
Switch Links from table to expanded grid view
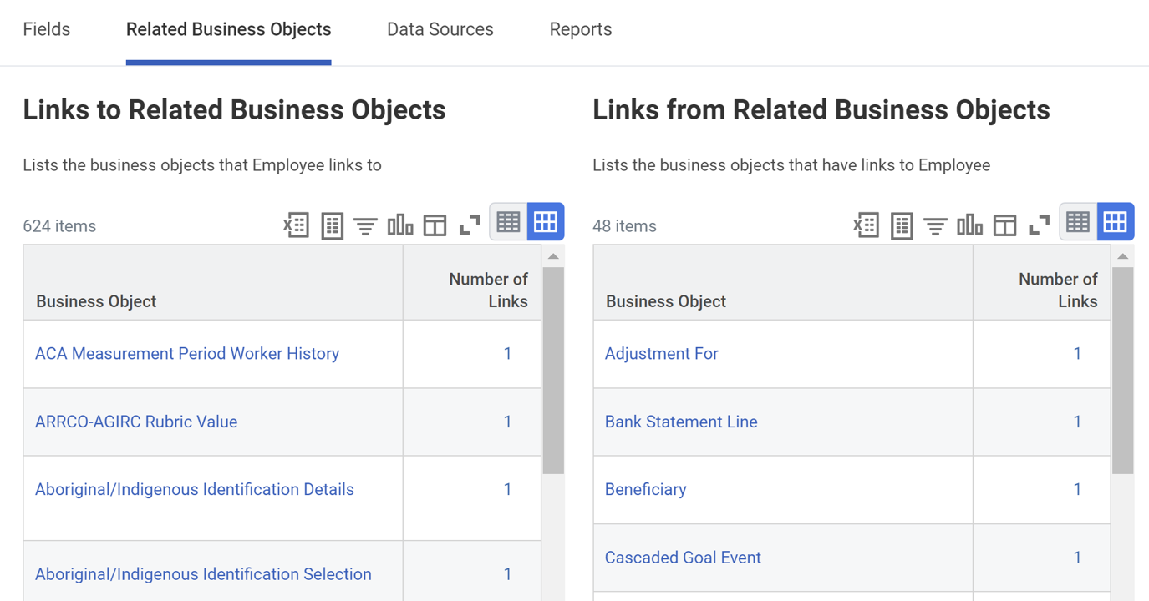click(1116, 222)
